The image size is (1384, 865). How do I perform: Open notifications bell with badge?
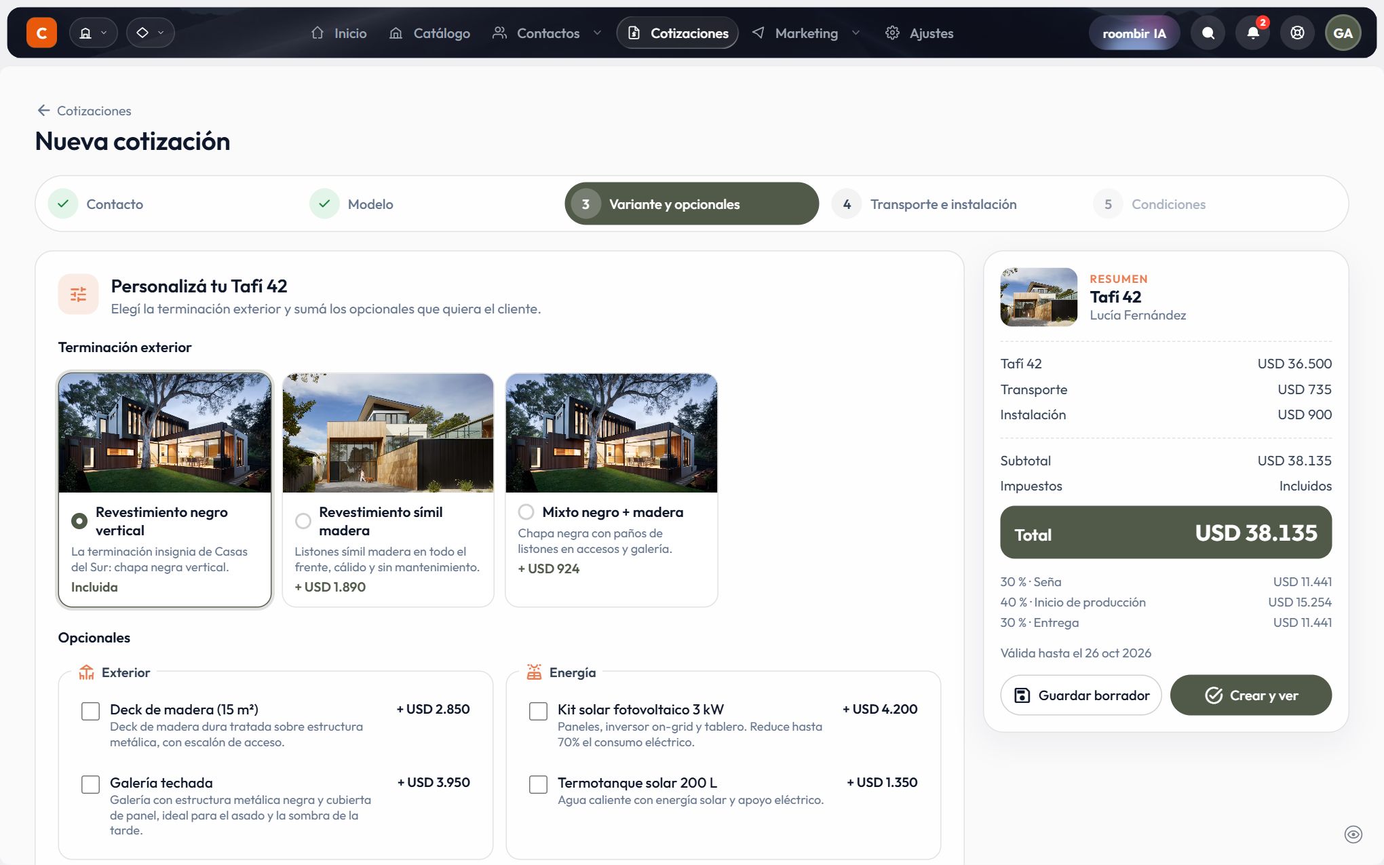point(1252,33)
